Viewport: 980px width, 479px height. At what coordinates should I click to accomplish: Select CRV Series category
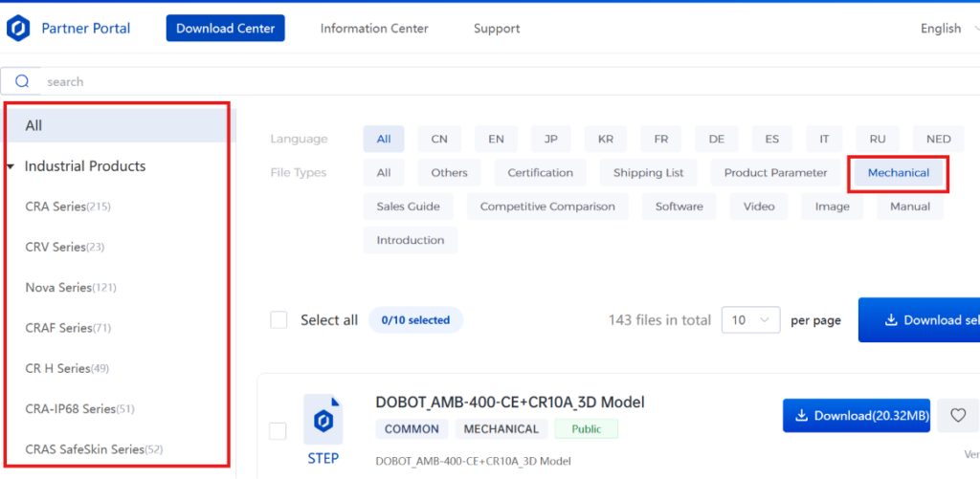click(65, 248)
